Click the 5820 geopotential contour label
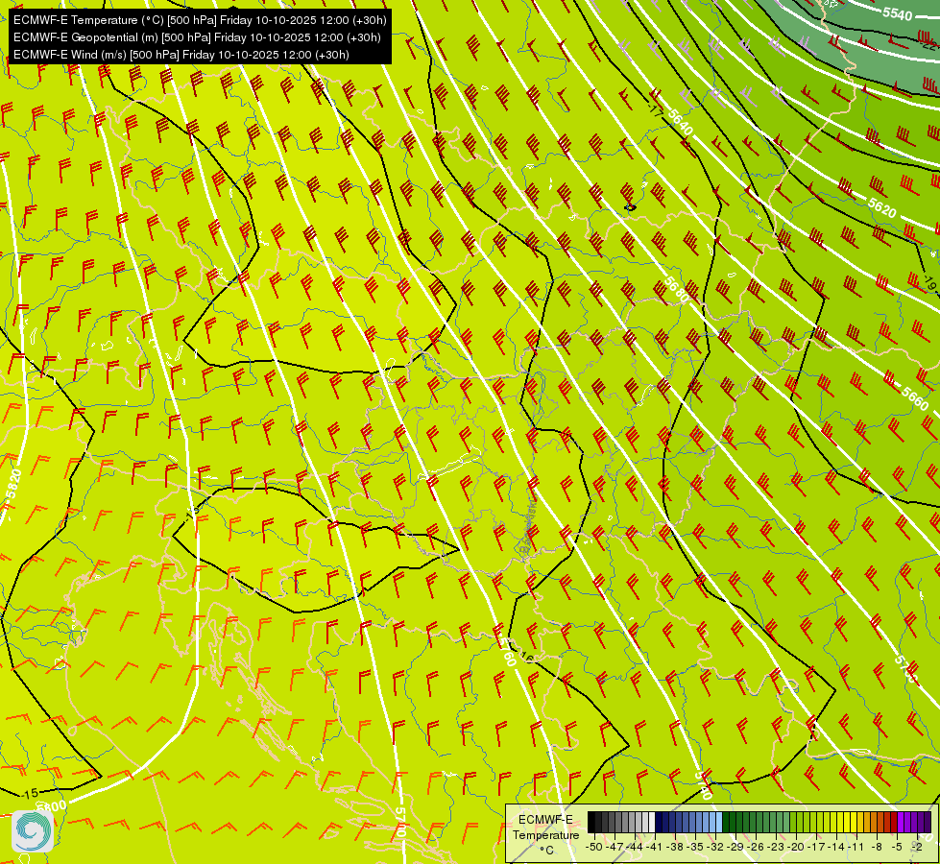 tap(13, 485)
